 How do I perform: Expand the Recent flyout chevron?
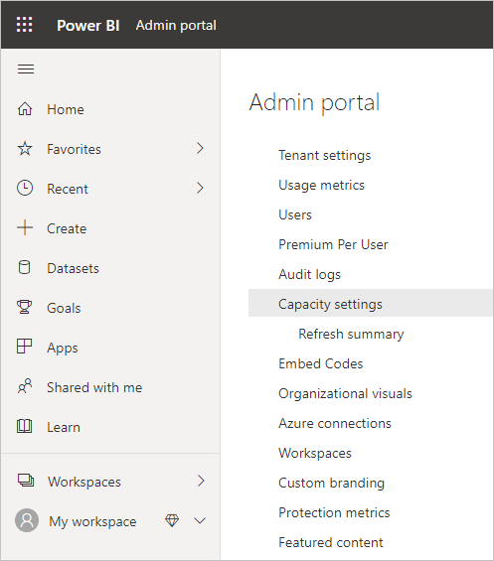pyautogui.click(x=200, y=189)
